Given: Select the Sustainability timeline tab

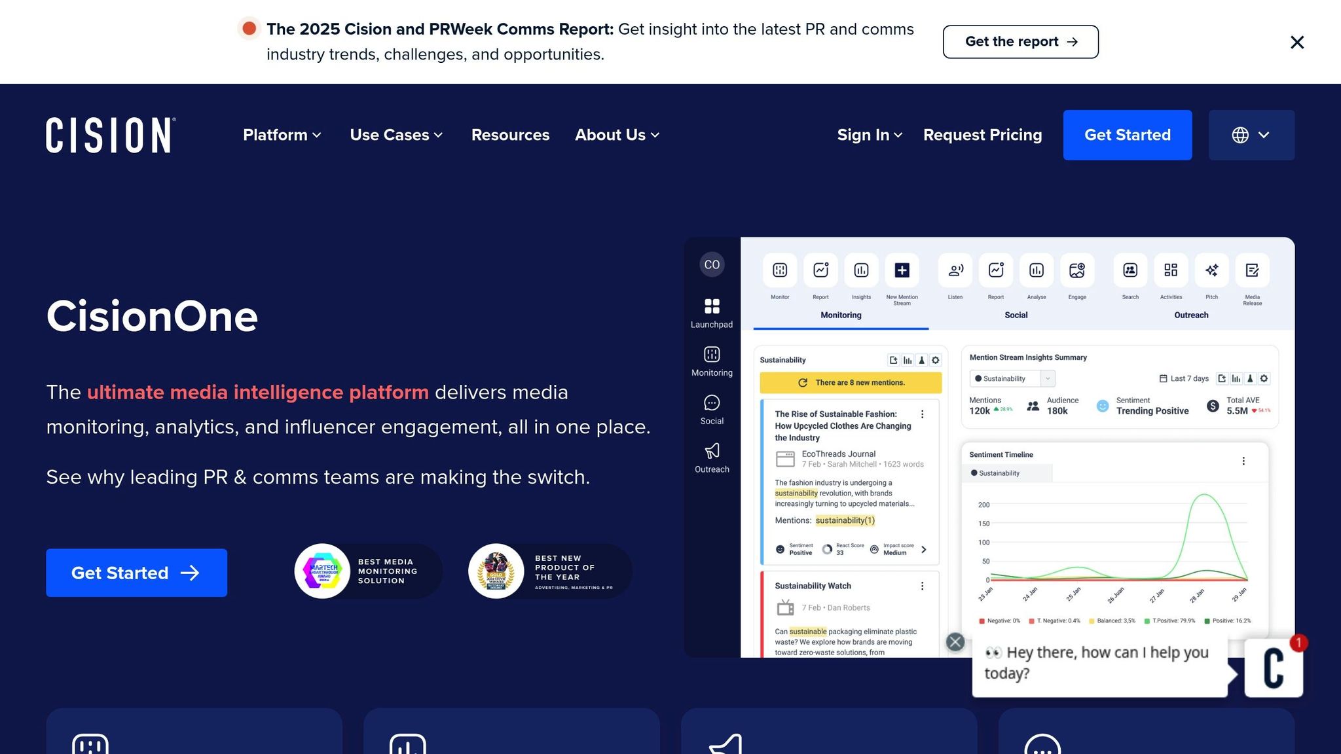Looking at the screenshot, I should tap(1007, 473).
